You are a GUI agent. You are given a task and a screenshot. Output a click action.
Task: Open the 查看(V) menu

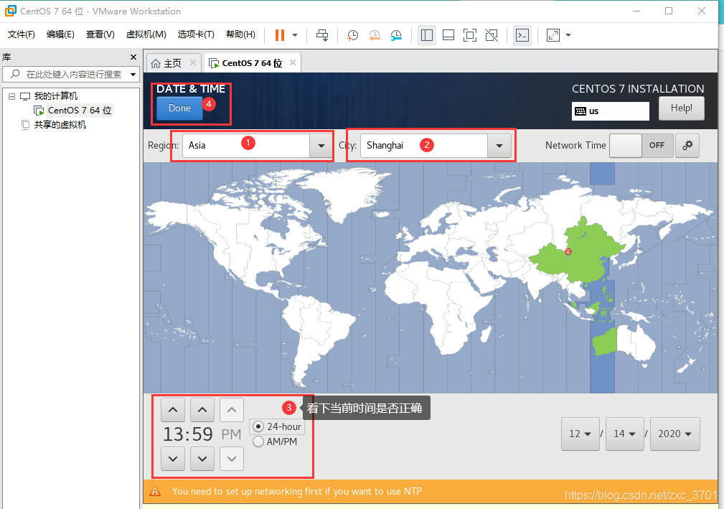(x=100, y=34)
